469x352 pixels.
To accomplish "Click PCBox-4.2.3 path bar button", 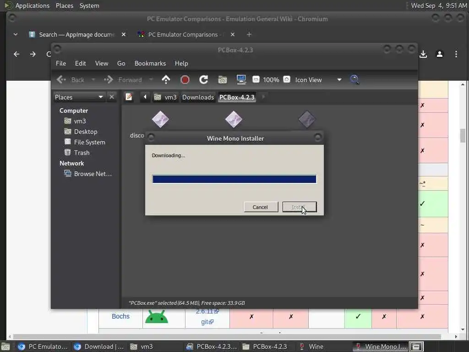I will [x=237, y=97].
